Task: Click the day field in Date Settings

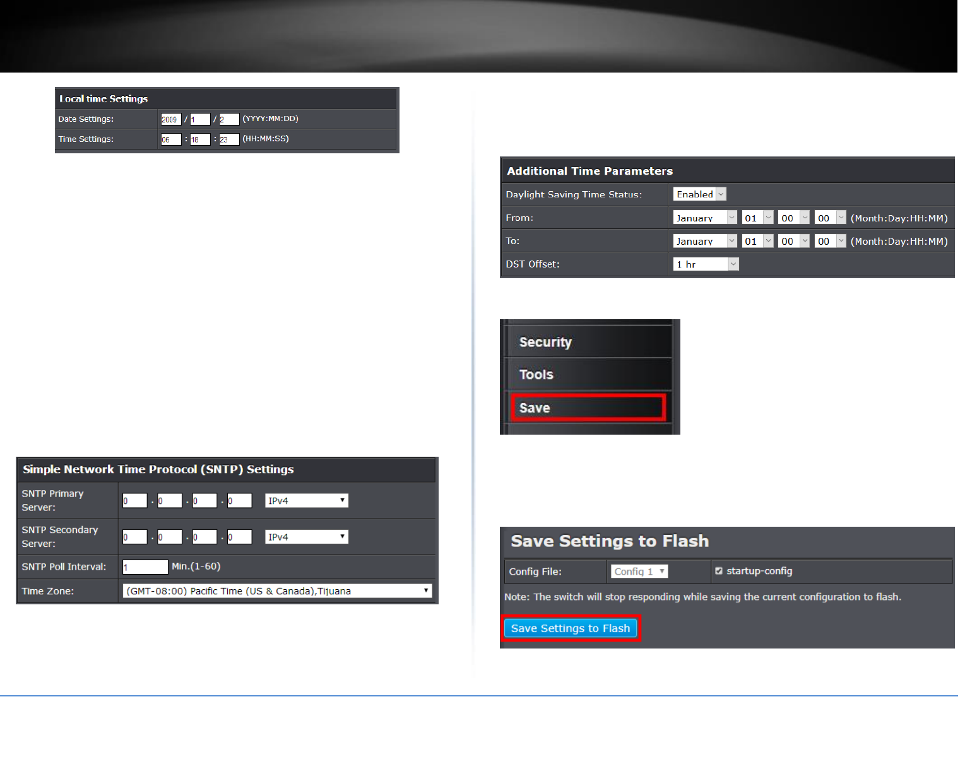Action: click(x=229, y=119)
